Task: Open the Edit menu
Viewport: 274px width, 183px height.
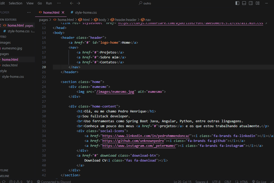Action: tap(2, 3)
